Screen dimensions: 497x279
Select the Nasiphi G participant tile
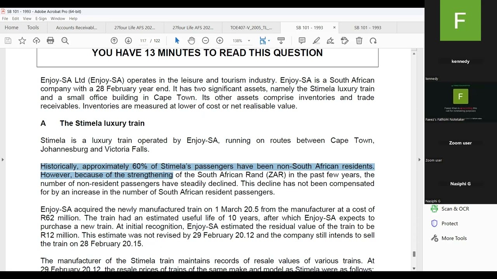click(461, 183)
